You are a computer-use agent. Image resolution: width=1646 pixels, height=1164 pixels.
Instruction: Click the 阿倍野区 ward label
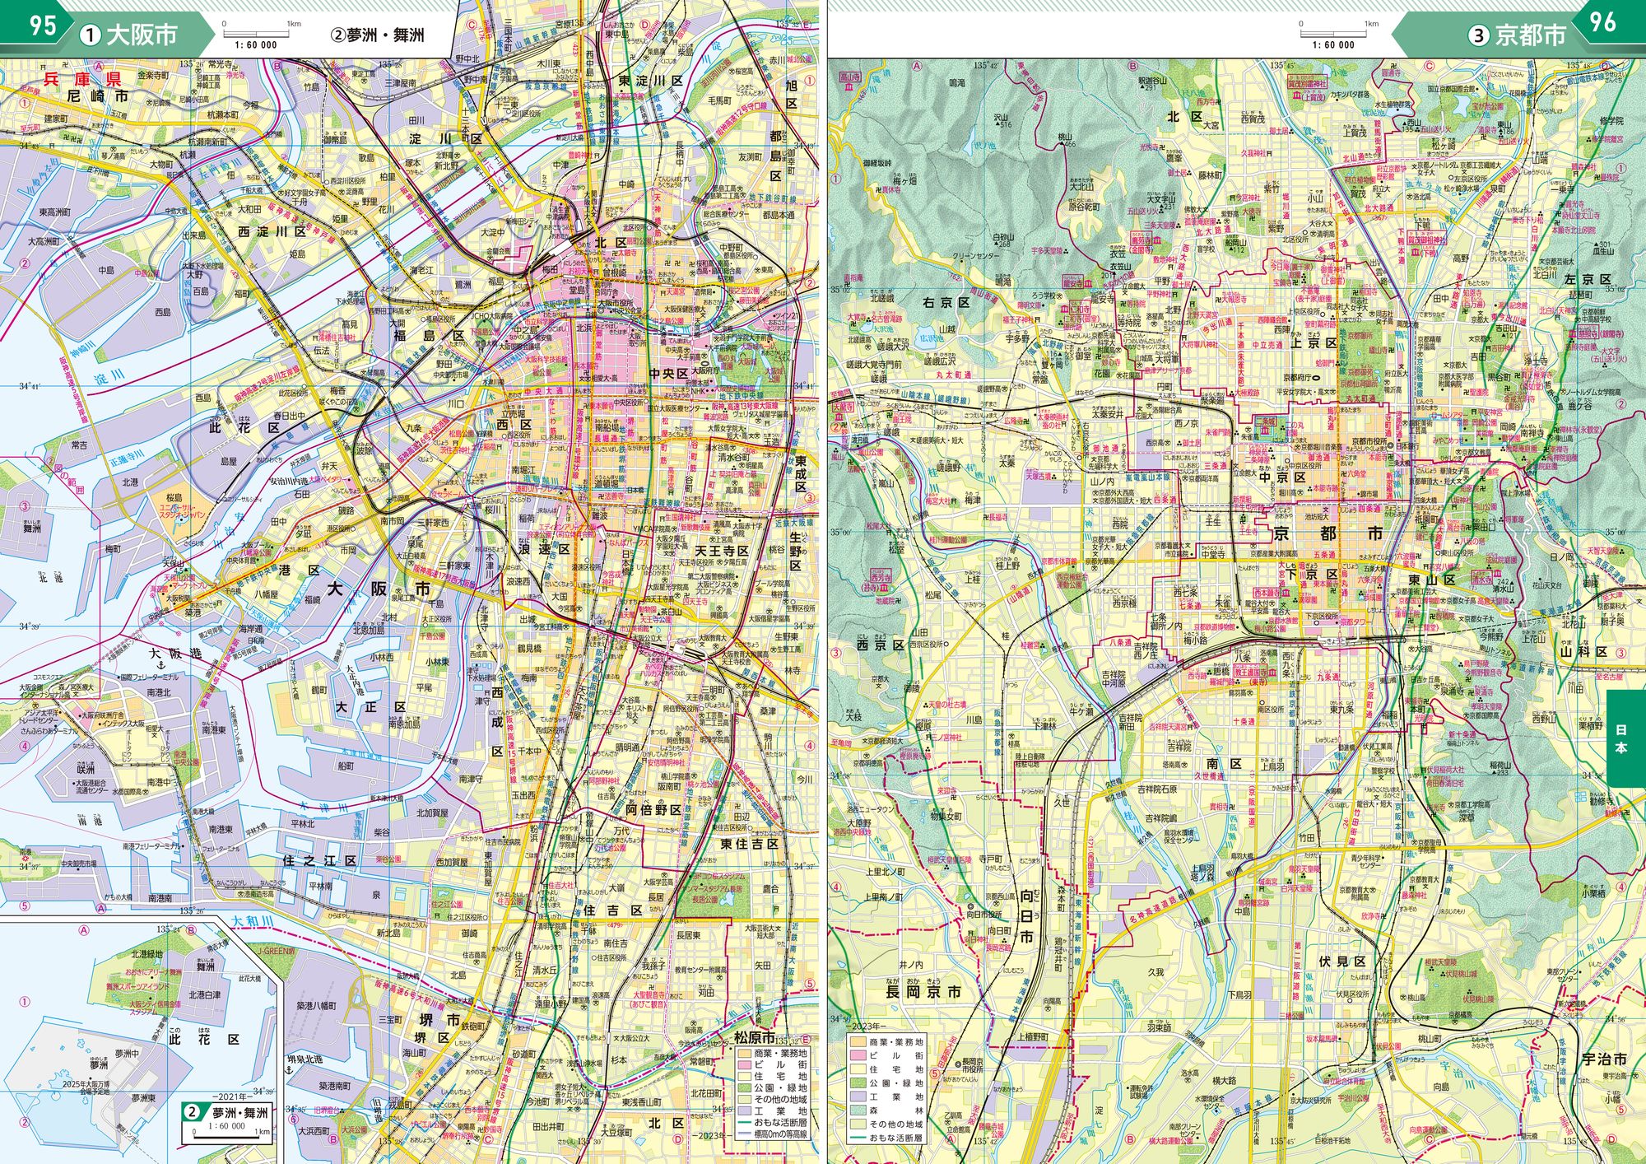[x=653, y=810]
